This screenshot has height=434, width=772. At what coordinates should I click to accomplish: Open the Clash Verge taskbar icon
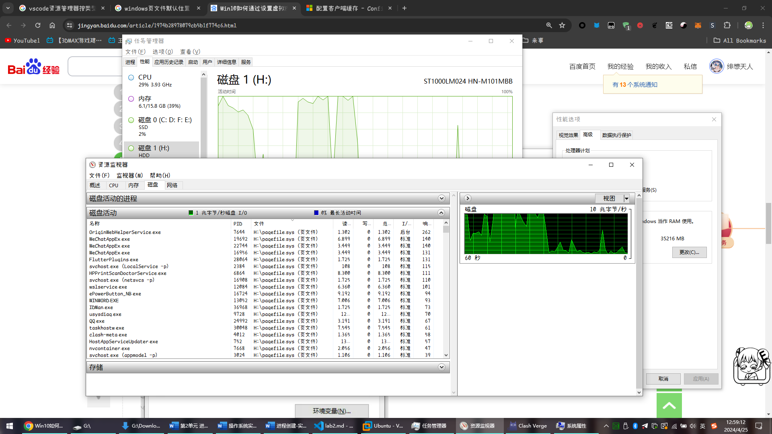pos(528,426)
